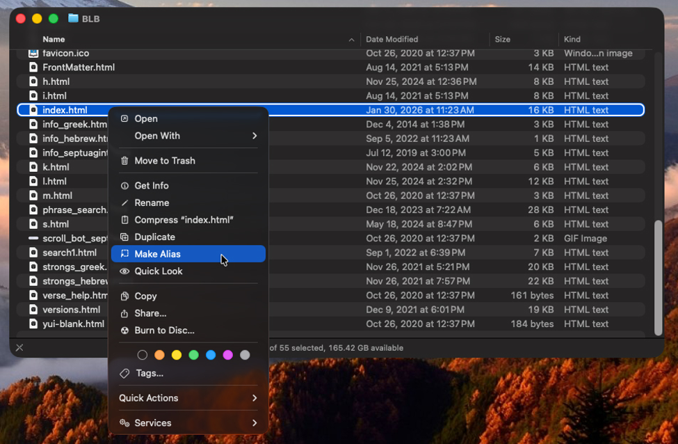Toggle the sort direction chevron
Image resolution: width=678 pixels, height=444 pixels.
pyautogui.click(x=352, y=40)
